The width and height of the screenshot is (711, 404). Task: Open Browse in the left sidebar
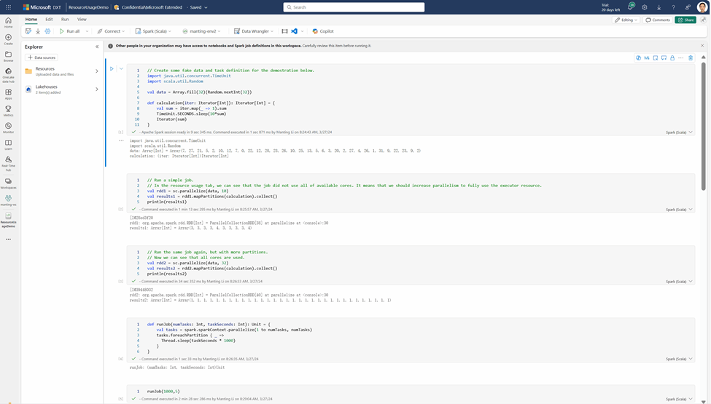tap(8, 56)
